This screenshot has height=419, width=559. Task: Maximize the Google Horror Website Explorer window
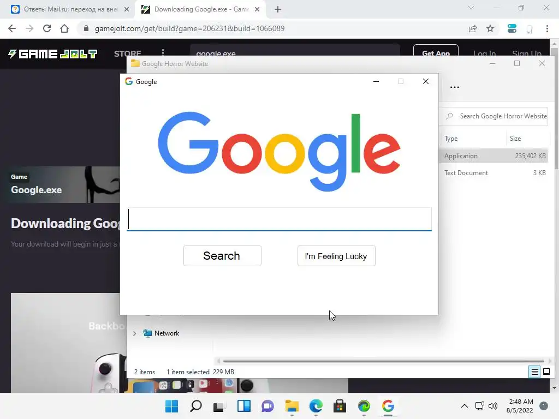tap(517, 63)
